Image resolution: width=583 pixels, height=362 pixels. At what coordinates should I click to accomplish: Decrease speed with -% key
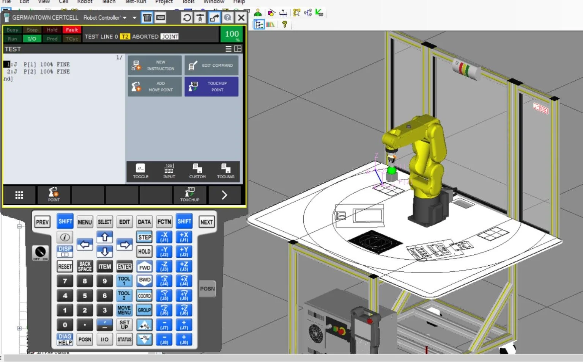(x=145, y=339)
